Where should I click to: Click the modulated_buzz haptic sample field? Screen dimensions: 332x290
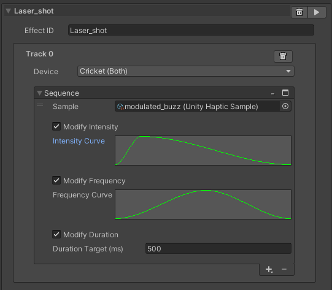[x=198, y=107]
